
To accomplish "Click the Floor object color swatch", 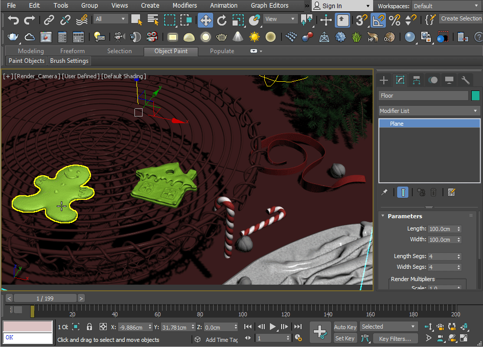I will pyautogui.click(x=475, y=96).
